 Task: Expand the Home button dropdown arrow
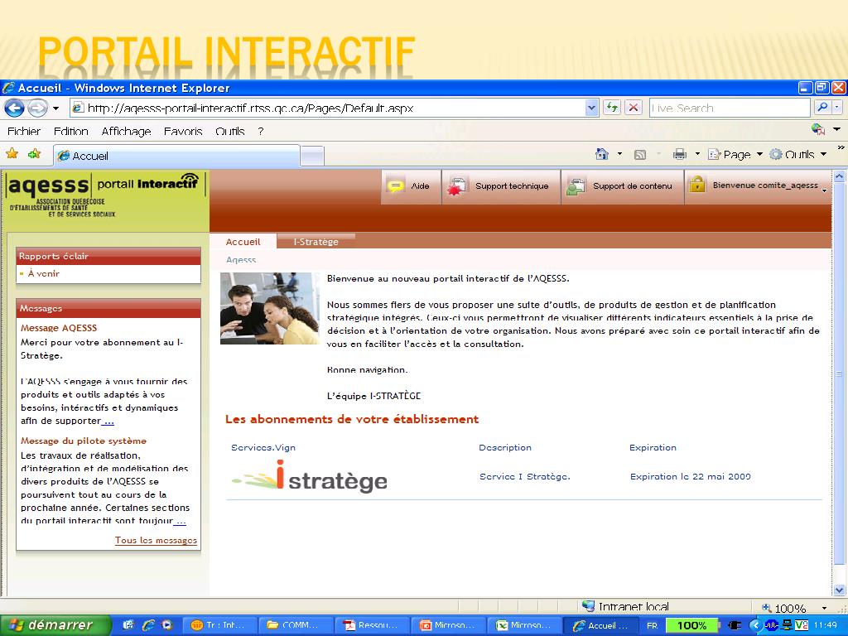click(619, 155)
